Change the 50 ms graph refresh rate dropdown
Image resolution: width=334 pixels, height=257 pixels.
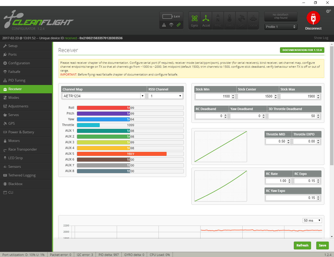pyautogui.click(x=312, y=220)
